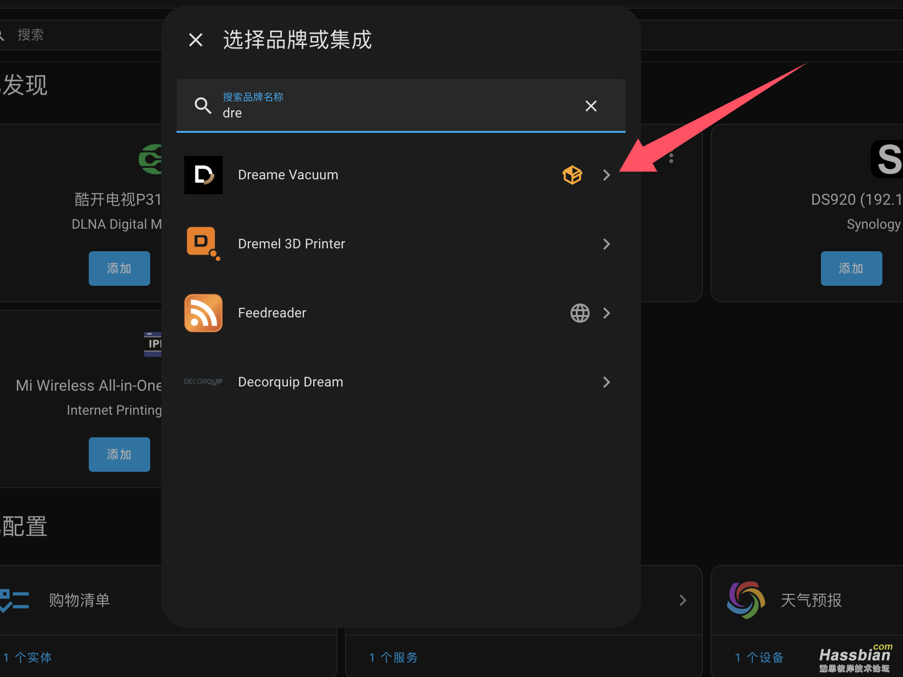Open the 1 个服务 link
903x677 pixels.
pyautogui.click(x=393, y=657)
